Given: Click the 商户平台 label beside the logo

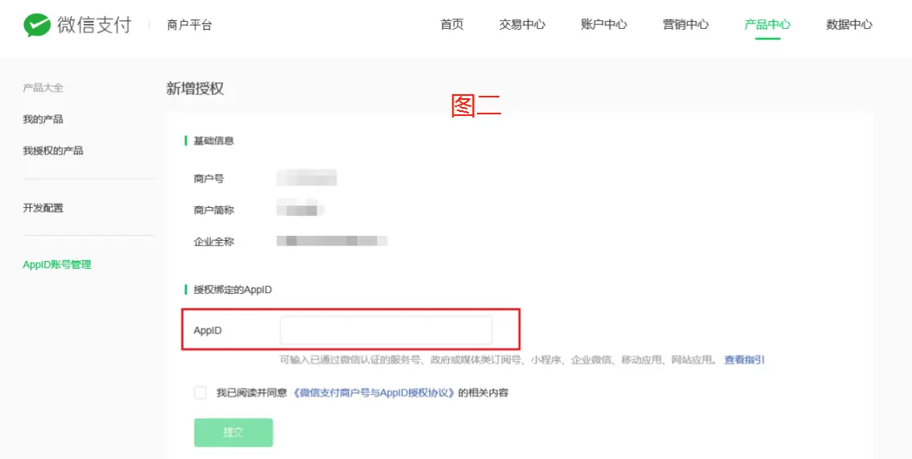Looking at the screenshot, I should point(189,25).
